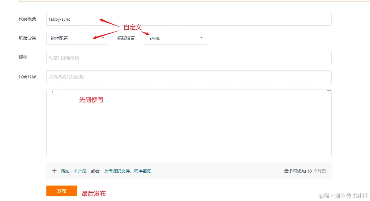This screenshot has width=370, height=201.
Task: Click the 编程语言 label
Action: coord(126,38)
